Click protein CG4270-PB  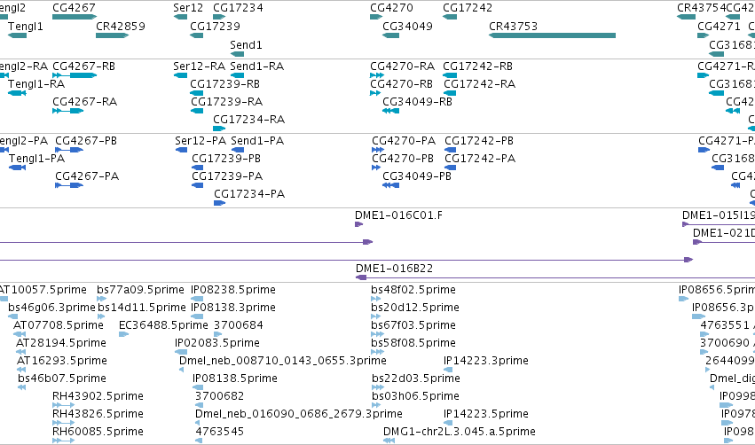[x=403, y=159]
